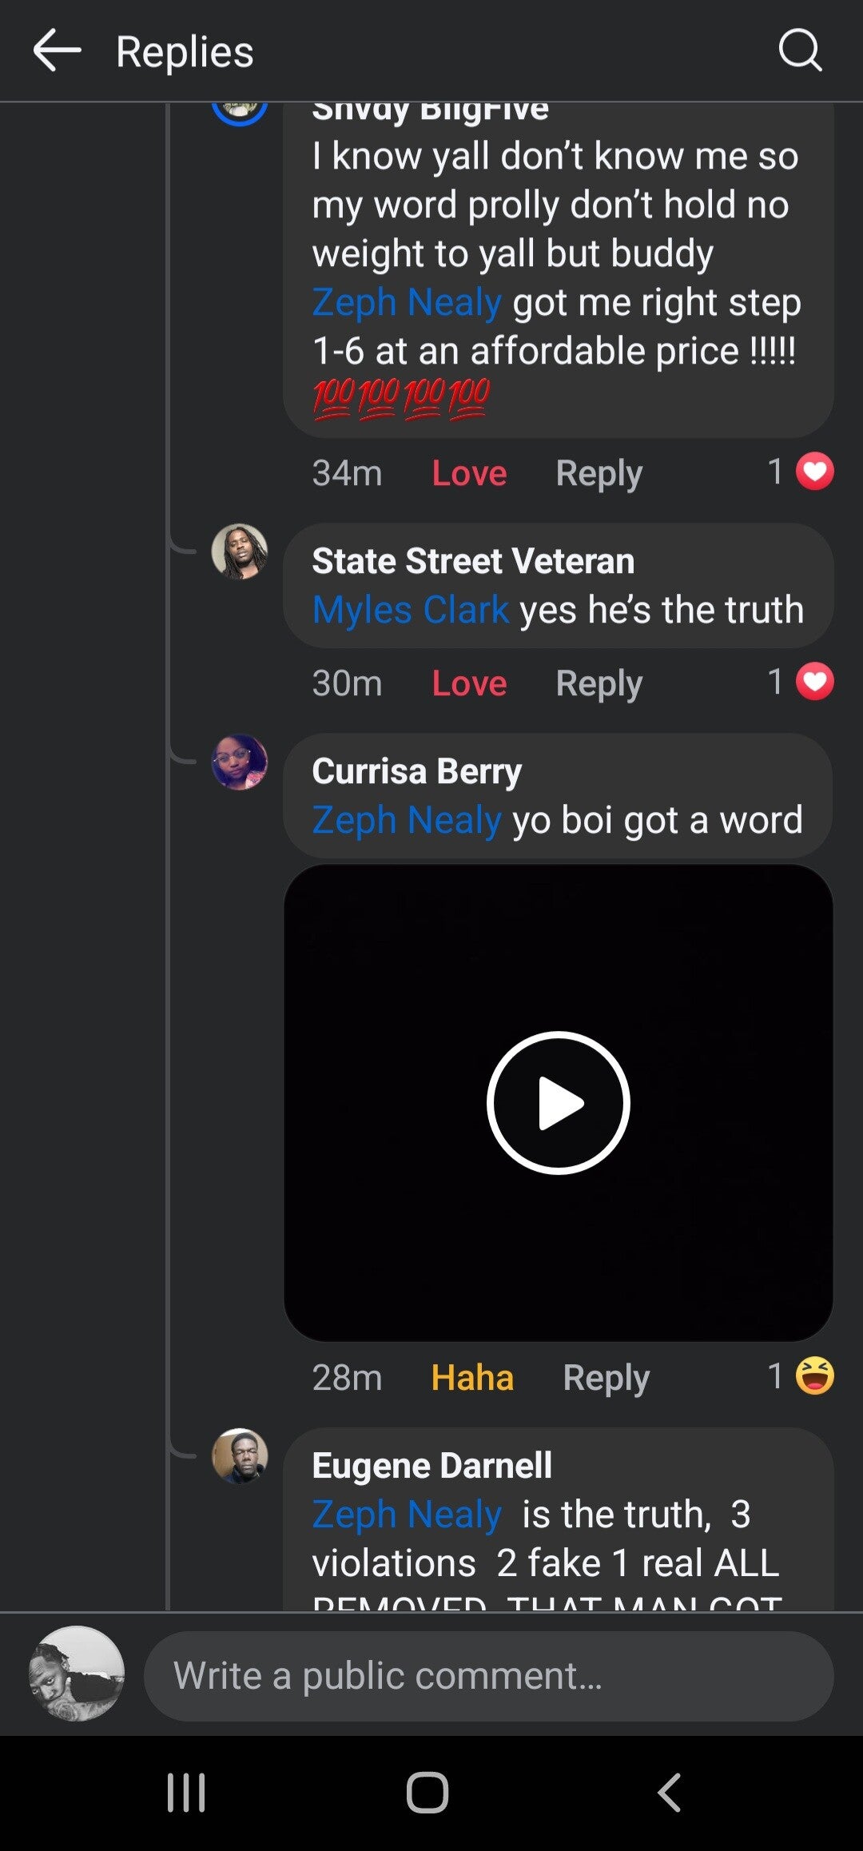Reply to the 34m comment

599,473
